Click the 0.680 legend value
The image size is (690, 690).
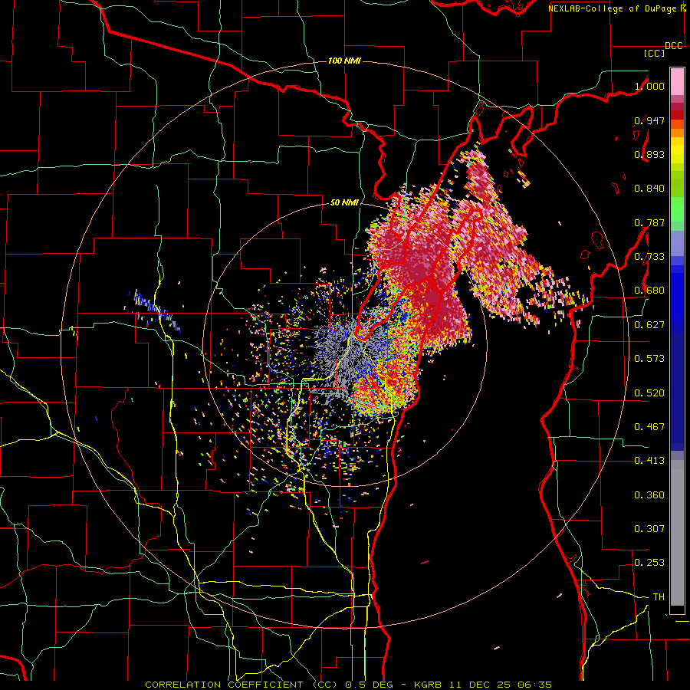(649, 291)
